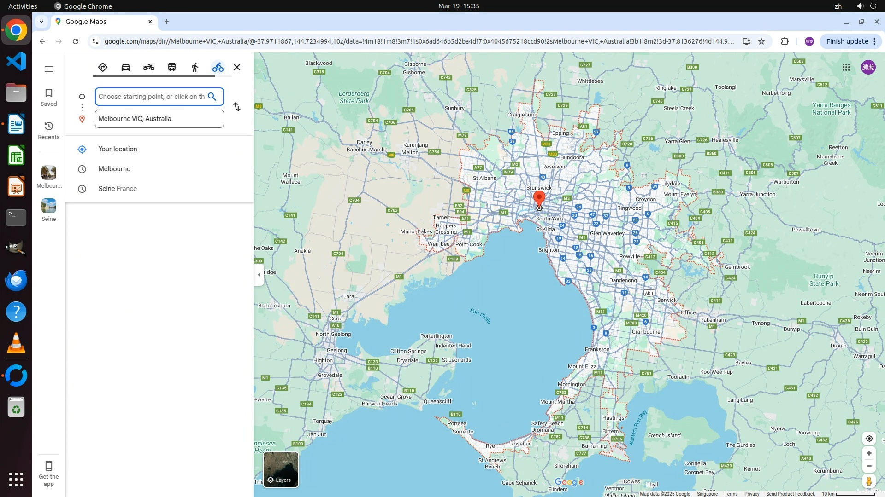
Task: Click the Finish update button
Action: (847, 41)
